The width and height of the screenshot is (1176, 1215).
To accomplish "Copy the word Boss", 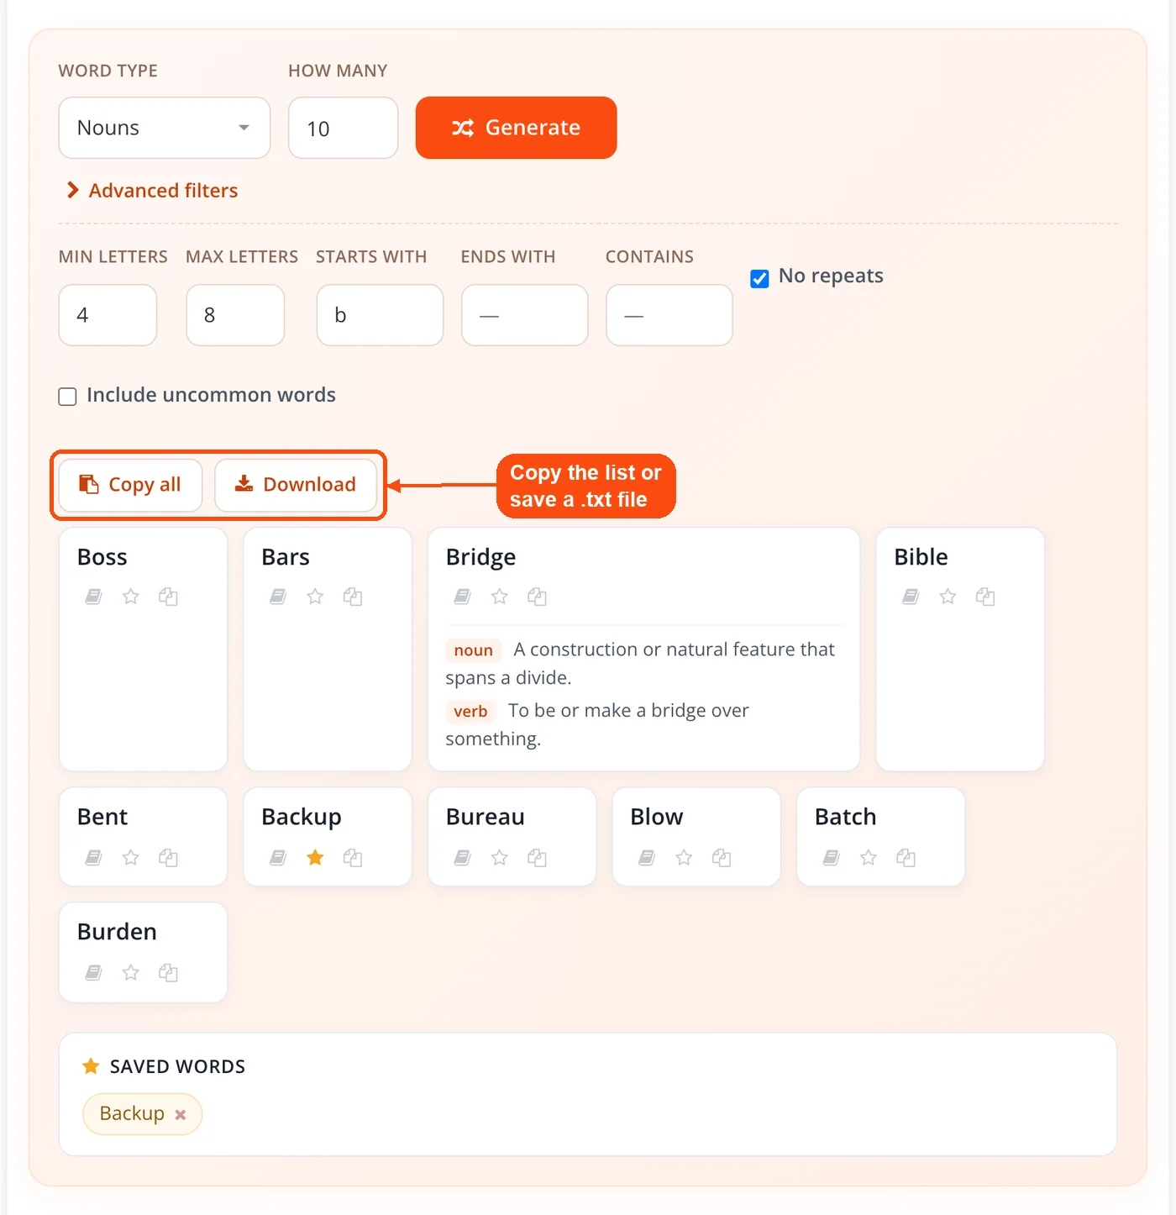I will point(168,597).
